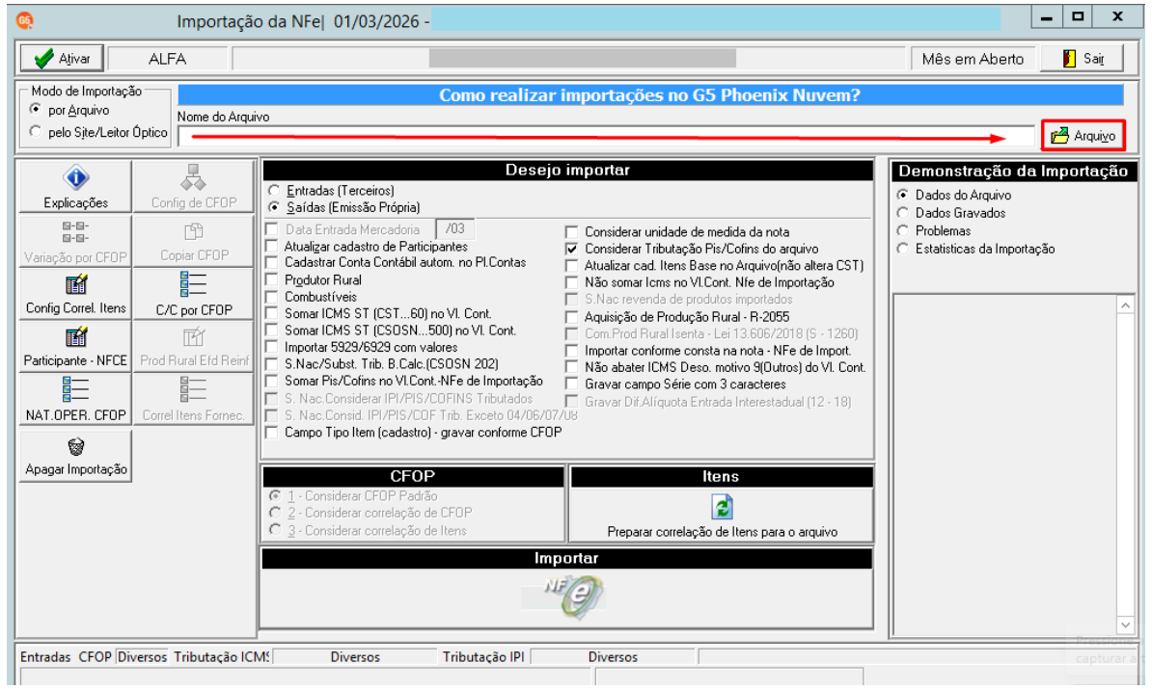Check Cadastrar Conta Contábil autom. no Pl.Contas

[x=272, y=263]
